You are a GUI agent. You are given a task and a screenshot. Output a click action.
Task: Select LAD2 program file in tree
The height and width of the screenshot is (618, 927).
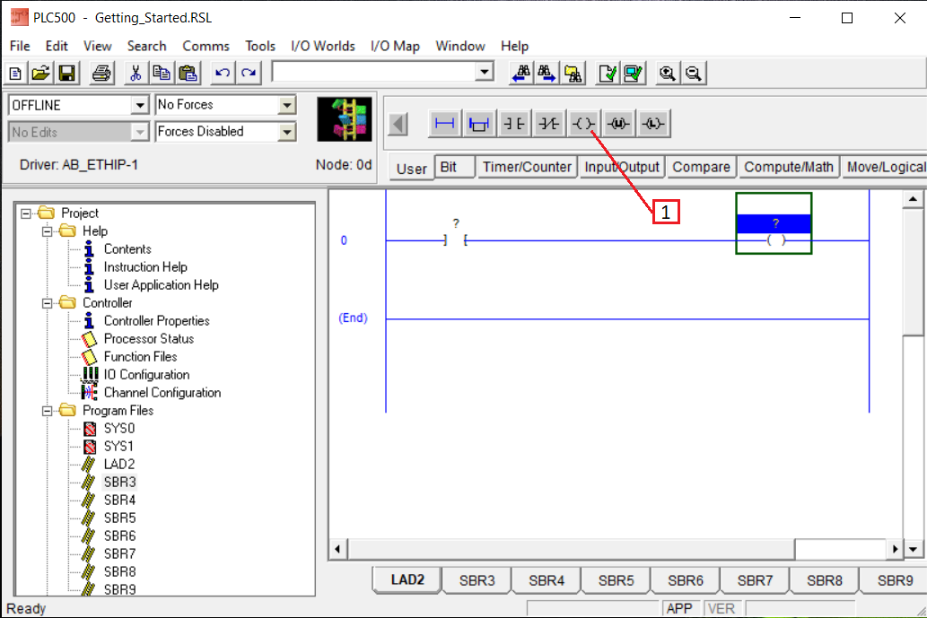pyautogui.click(x=119, y=465)
